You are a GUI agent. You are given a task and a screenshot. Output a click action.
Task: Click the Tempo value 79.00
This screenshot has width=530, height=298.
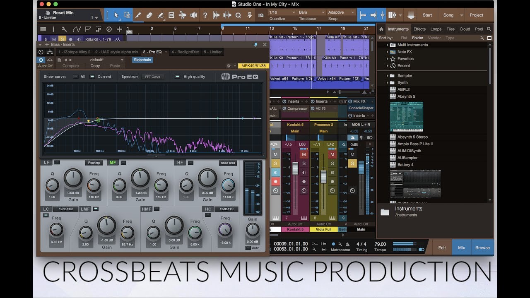[380, 244]
